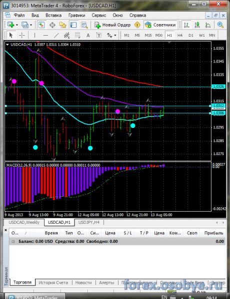
Task: Click the New Chart icon
Action: point(11,25)
